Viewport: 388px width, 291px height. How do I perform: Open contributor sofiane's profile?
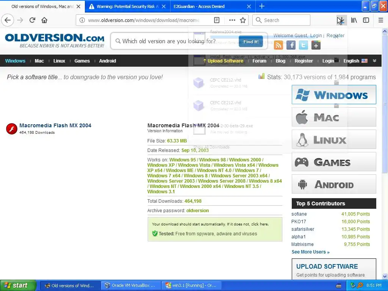pyautogui.click(x=299, y=214)
